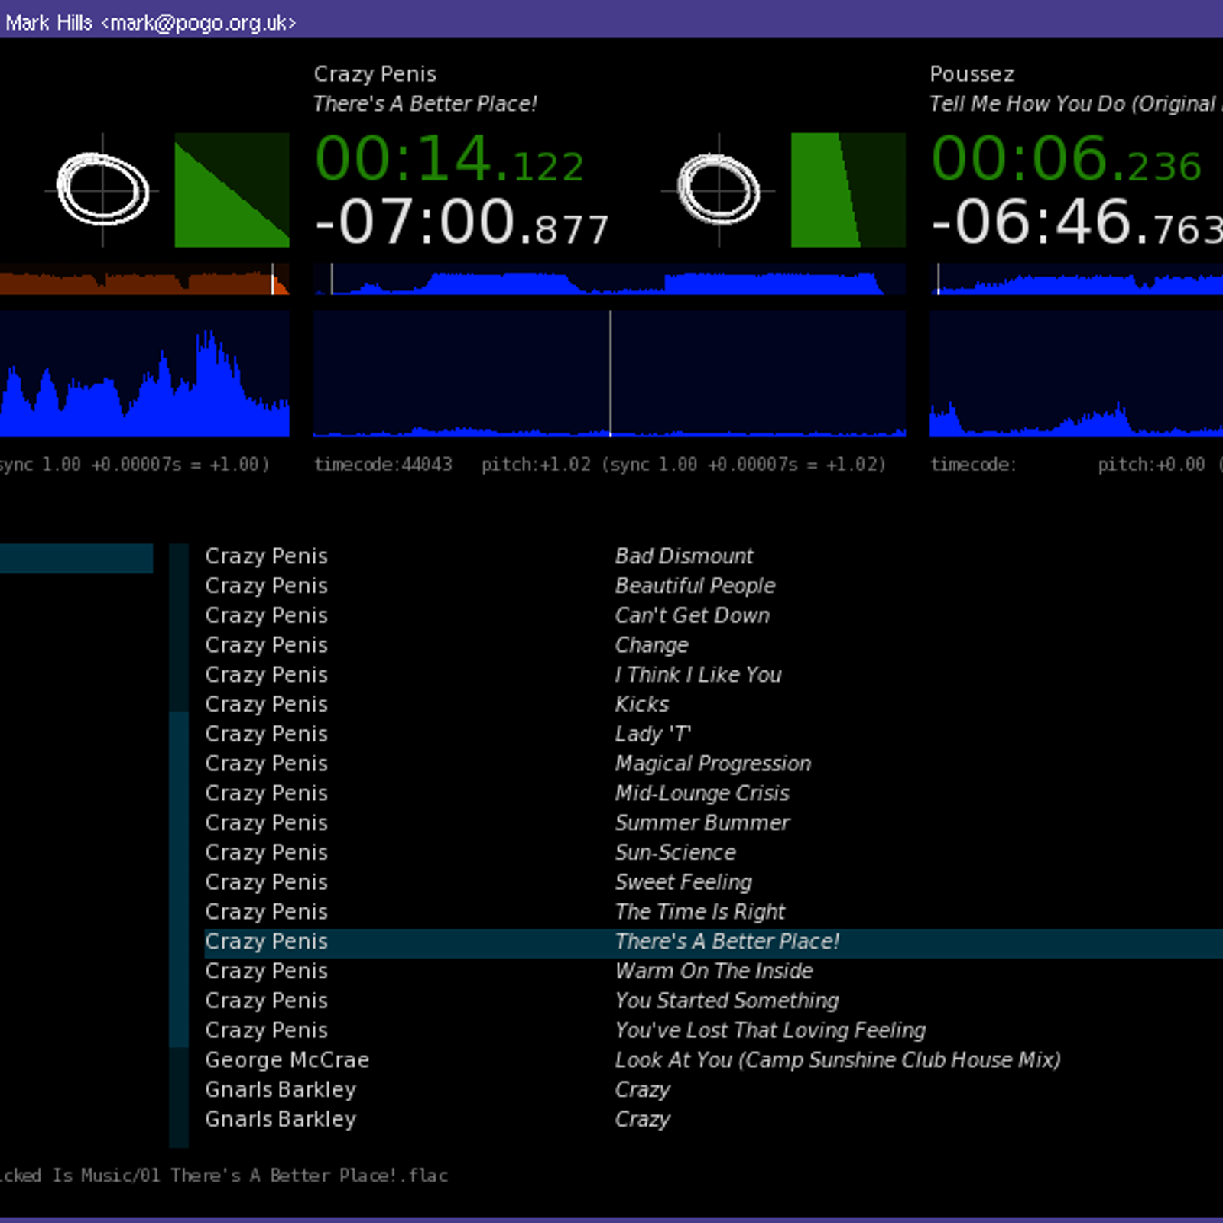Click the deck title There's A Better Place!
This screenshot has height=1223, width=1223.
[425, 104]
